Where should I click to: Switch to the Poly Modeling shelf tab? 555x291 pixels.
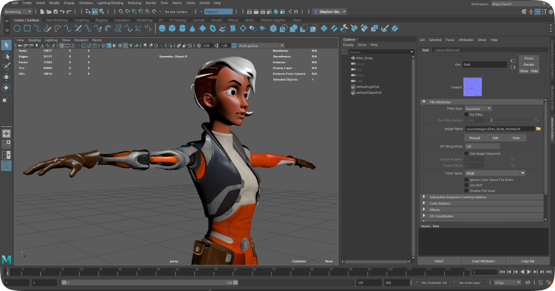pos(57,20)
